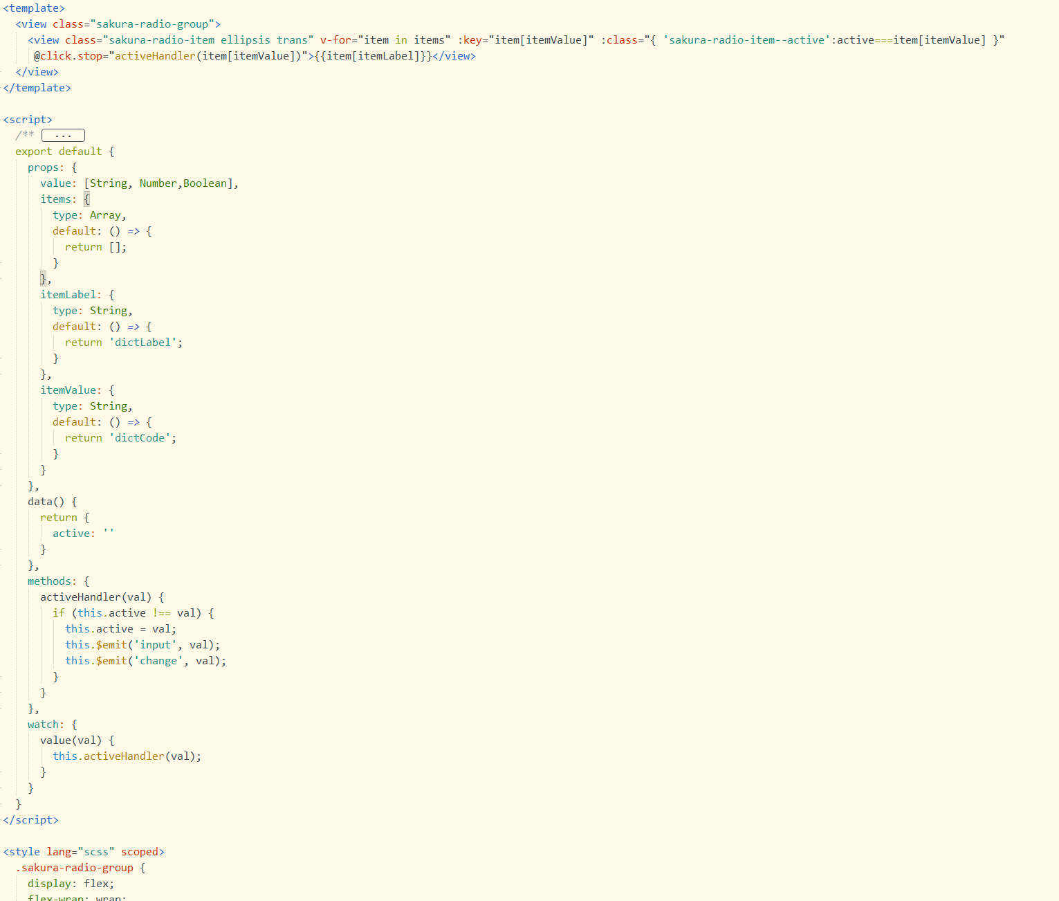Image resolution: width=1059 pixels, height=901 pixels.
Task: Click the highlighted opening brace after items
Action: click(86, 199)
